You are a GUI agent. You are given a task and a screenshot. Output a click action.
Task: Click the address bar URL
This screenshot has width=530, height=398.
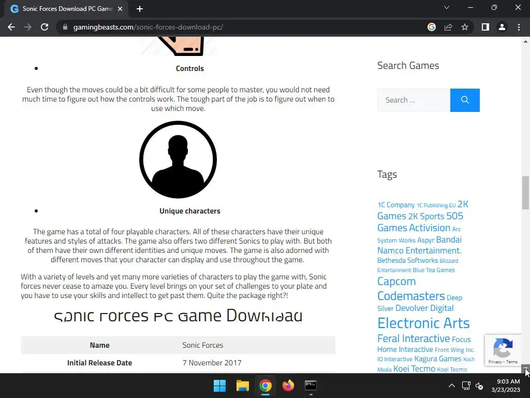pyautogui.click(x=148, y=27)
